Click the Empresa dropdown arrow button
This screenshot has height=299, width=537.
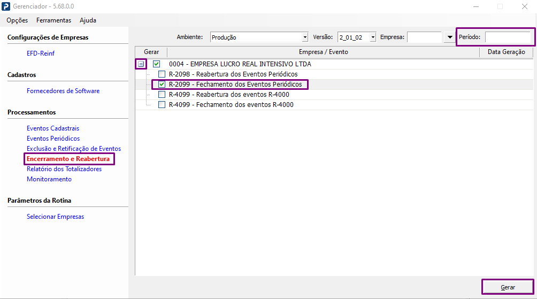(450, 37)
